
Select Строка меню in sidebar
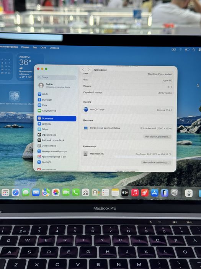[56, 146]
